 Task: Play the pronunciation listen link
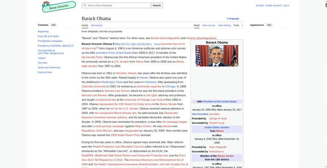pos(157,44)
